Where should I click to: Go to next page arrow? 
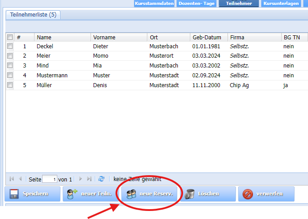coord(81,179)
